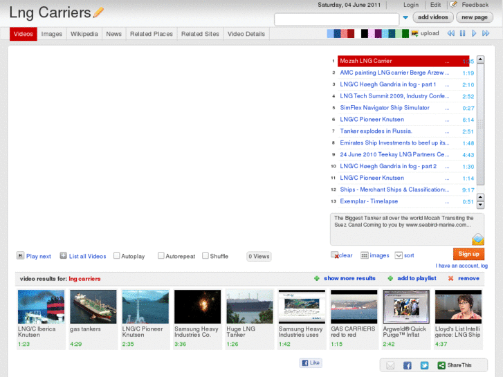The width and height of the screenshot is (503, 377).
Task: Open the Wikipedia tab
Action: click(84, 34)
